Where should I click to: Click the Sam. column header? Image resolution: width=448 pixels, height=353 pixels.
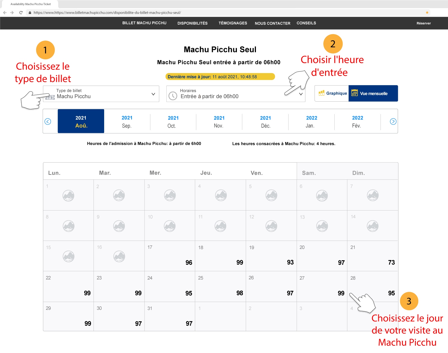(x=309, y=173)
